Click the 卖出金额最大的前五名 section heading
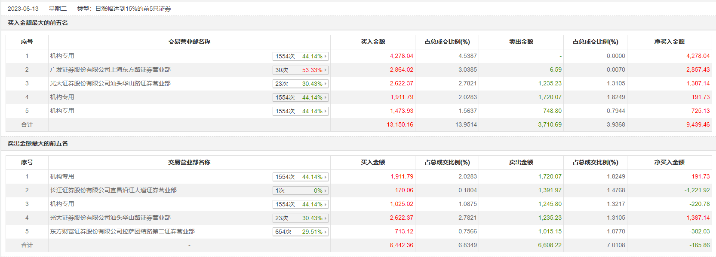 click(38, 143)
